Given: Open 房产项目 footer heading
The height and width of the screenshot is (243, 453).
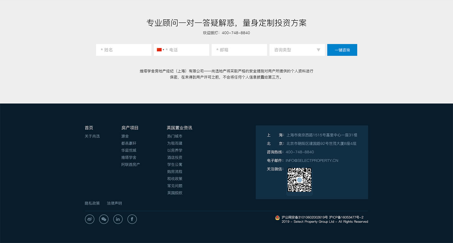Looking at the screenshot, I should pos(130,128).
